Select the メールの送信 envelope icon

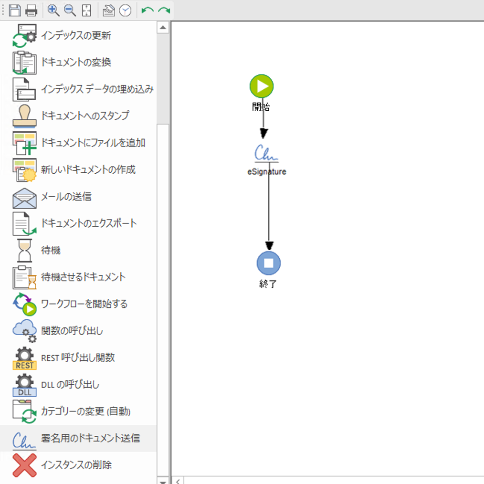pos(24,198)
